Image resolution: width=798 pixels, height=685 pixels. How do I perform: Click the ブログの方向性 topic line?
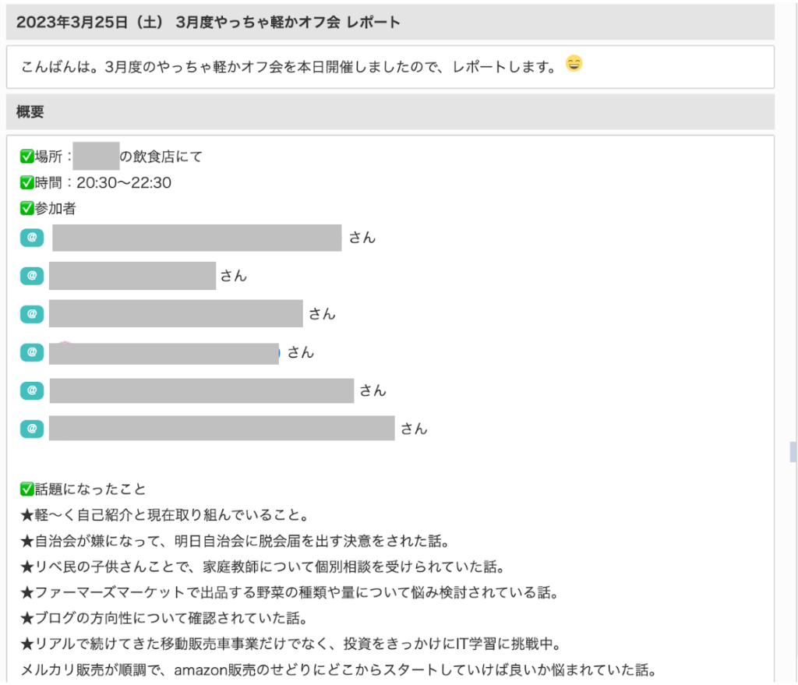tap(164, 619)
